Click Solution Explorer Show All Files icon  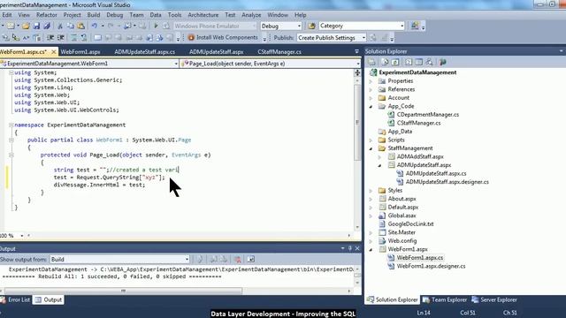(386, 62)
